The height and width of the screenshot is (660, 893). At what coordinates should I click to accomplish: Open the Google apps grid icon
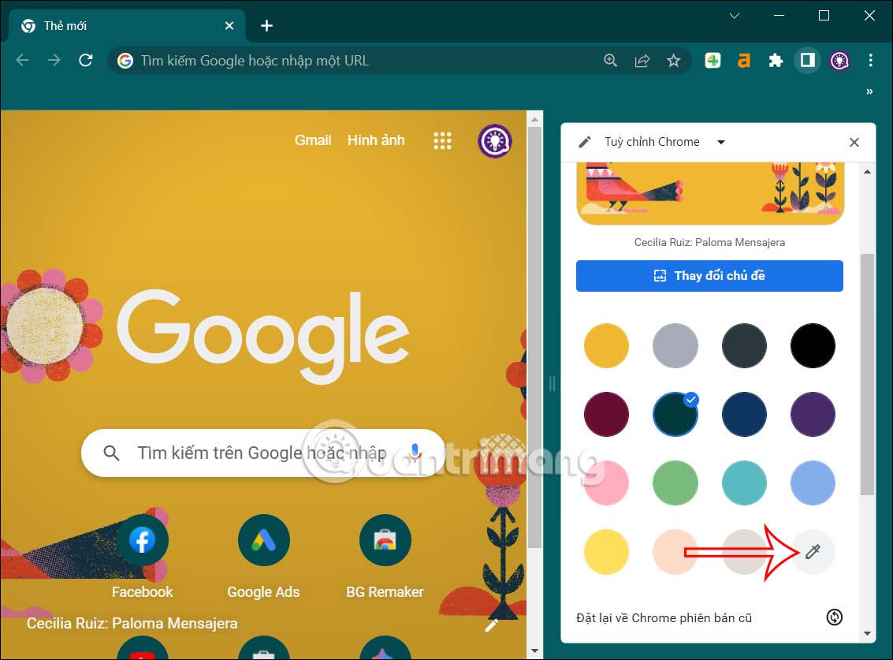tap(442, 140)
